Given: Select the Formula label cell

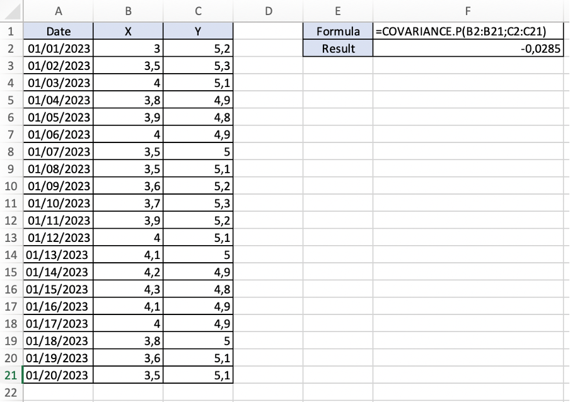Looking at the screenshot, I should (338, 32).
